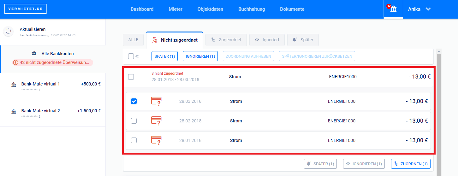This screenshot has width=458, height=176.
Task: Open the Buchhaltung menu
Action: tap(252, 9)
